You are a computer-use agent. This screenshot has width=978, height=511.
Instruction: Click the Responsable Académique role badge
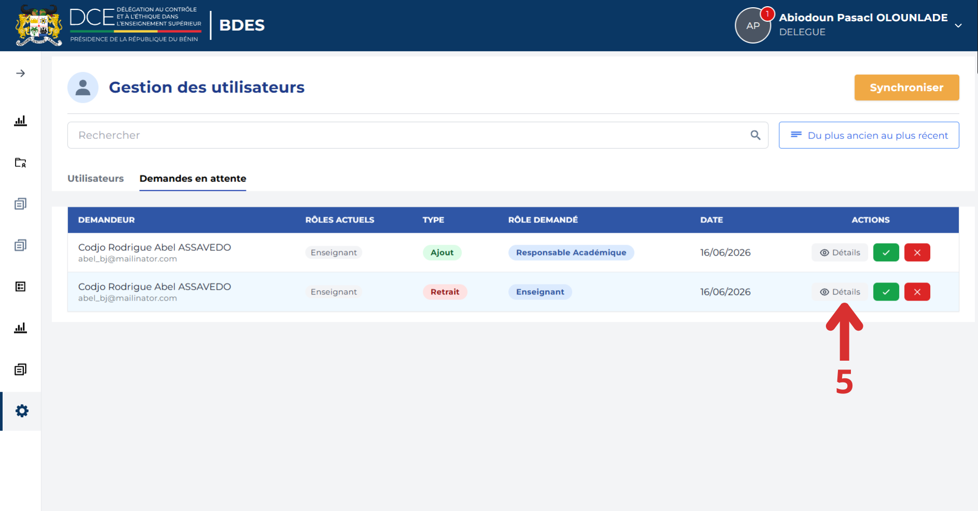[571, 252]
